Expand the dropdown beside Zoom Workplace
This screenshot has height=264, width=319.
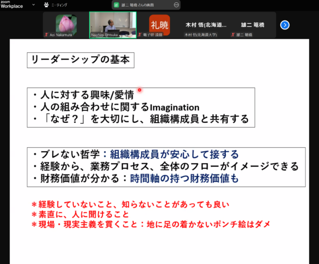coord(33,4)
